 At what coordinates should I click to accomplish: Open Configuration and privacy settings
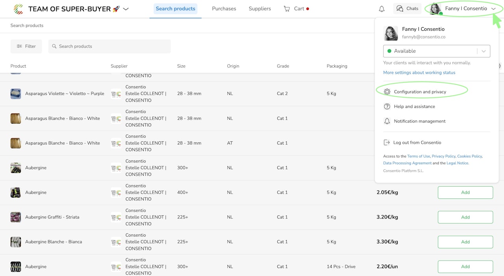(420, 92)
